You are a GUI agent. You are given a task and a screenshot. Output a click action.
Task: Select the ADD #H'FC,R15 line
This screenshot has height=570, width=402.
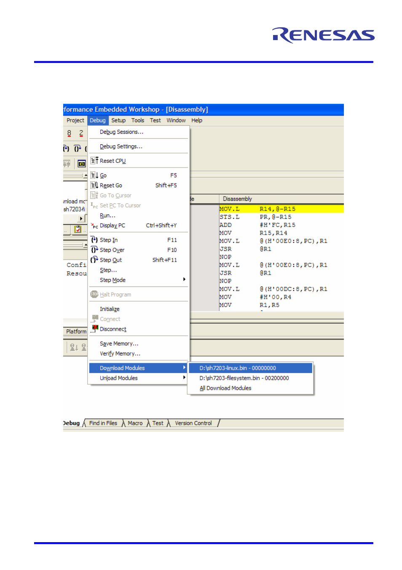[x=281, y=225]
